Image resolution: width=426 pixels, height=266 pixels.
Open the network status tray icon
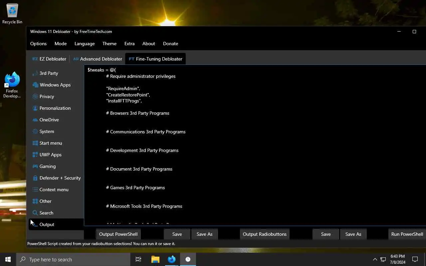pyautogui.click(x=383, y=259)
